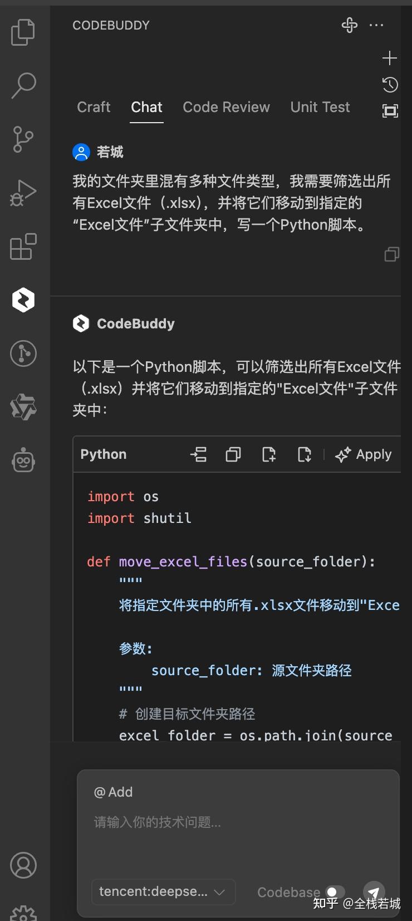Start a new chat with the plus icon

390,57
